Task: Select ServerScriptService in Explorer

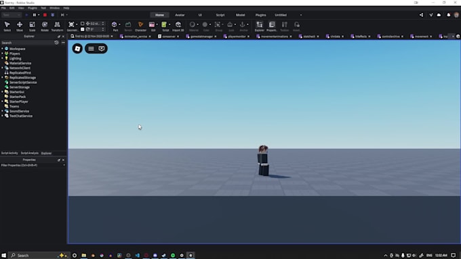Action: point(23,83)
